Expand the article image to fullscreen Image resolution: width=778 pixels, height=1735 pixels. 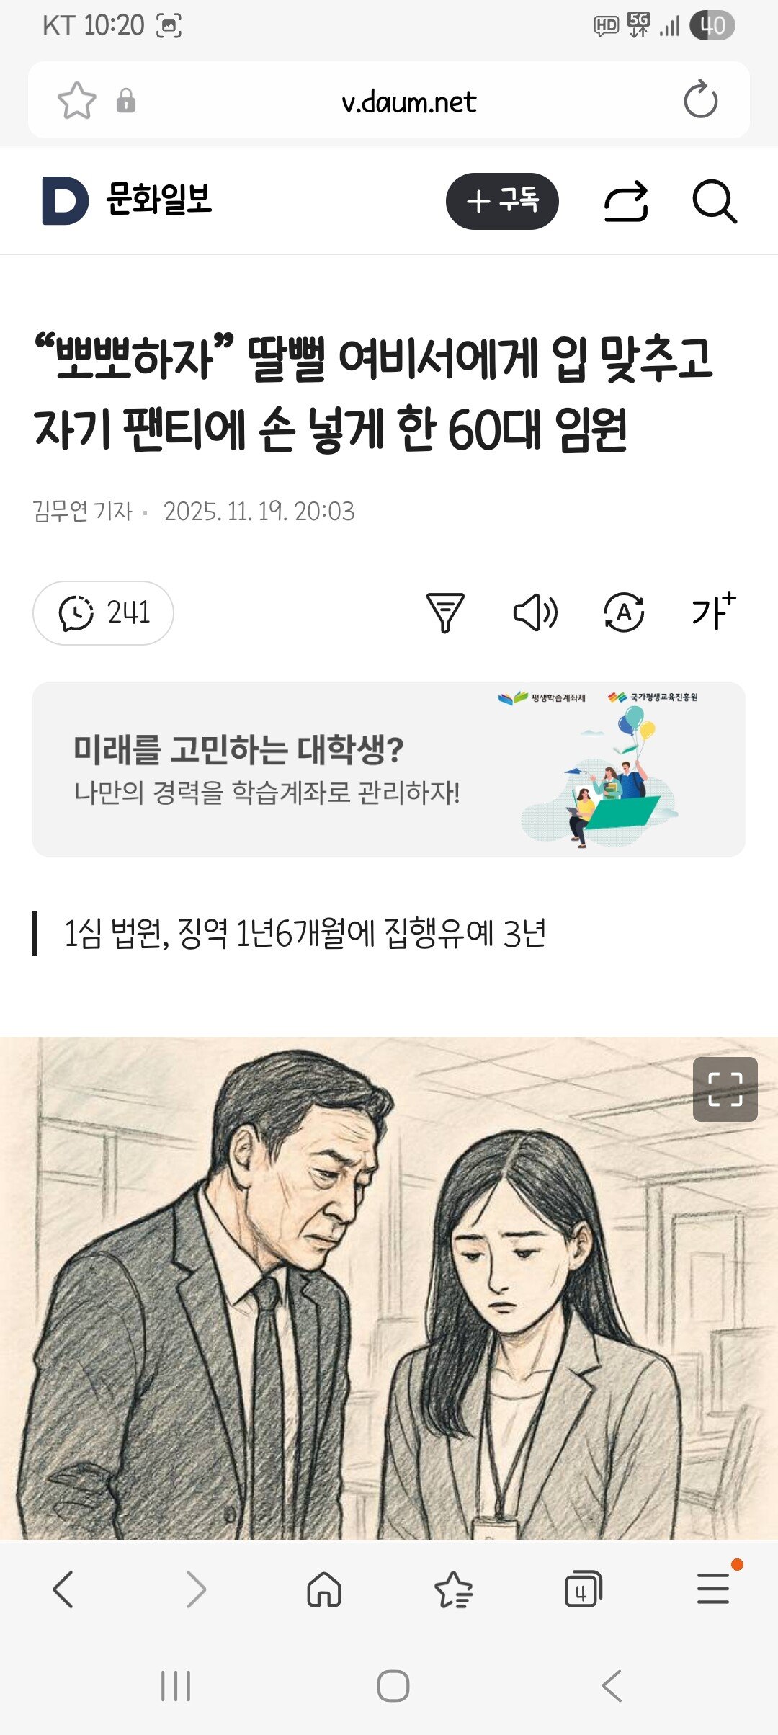[725, 1089]
